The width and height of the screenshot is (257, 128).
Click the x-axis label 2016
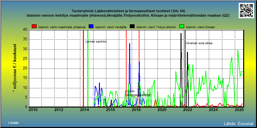pos(110,110)
